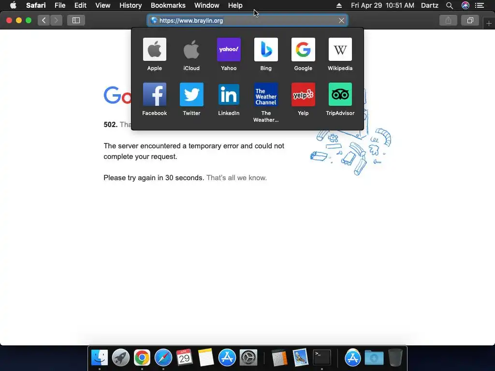Click the URL field showing braylin.org
Screen dimensions: 495x371
click(x=247, y=20)
